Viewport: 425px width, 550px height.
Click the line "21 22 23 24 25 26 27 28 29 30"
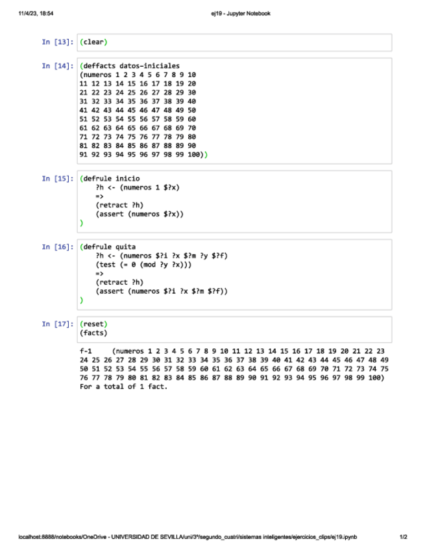(138, 93)
